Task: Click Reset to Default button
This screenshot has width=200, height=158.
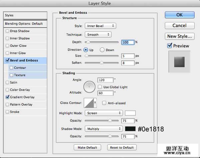Action: (x=122, y=147)
